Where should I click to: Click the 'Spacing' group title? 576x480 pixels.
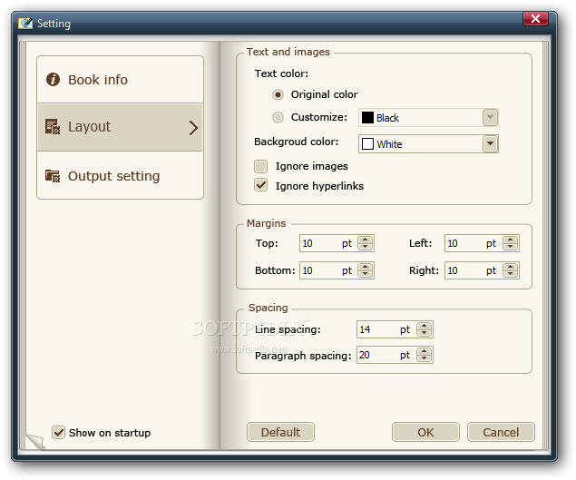268,308
